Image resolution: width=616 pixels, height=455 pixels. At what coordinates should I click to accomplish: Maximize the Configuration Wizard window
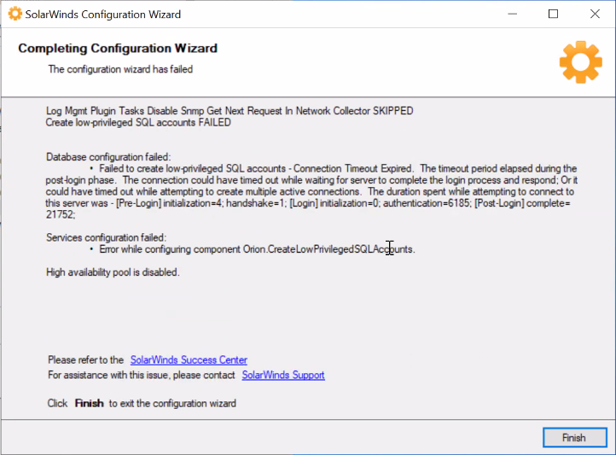point(553,15)
